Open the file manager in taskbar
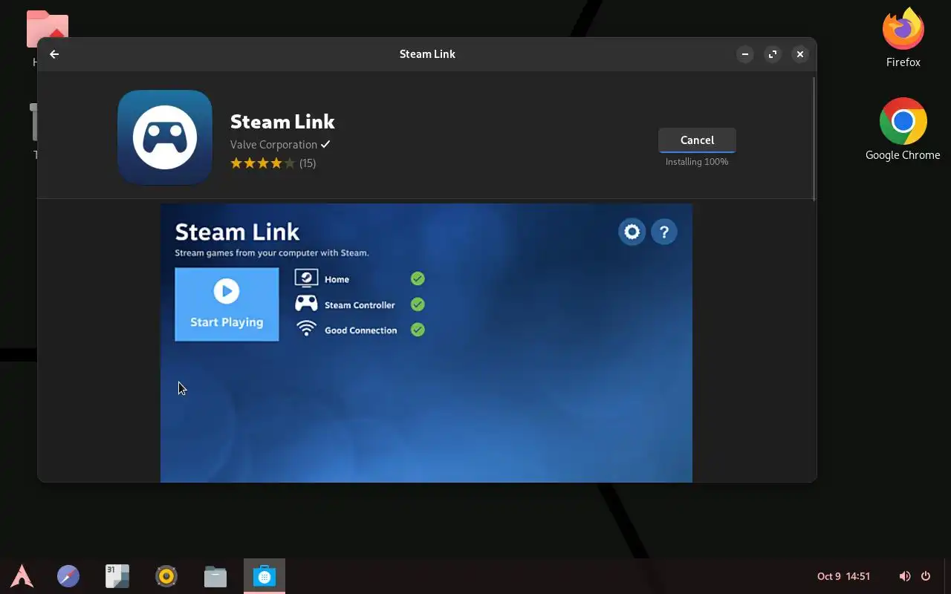This screenshot has height=594, width=951. click(x=215, y=576)
